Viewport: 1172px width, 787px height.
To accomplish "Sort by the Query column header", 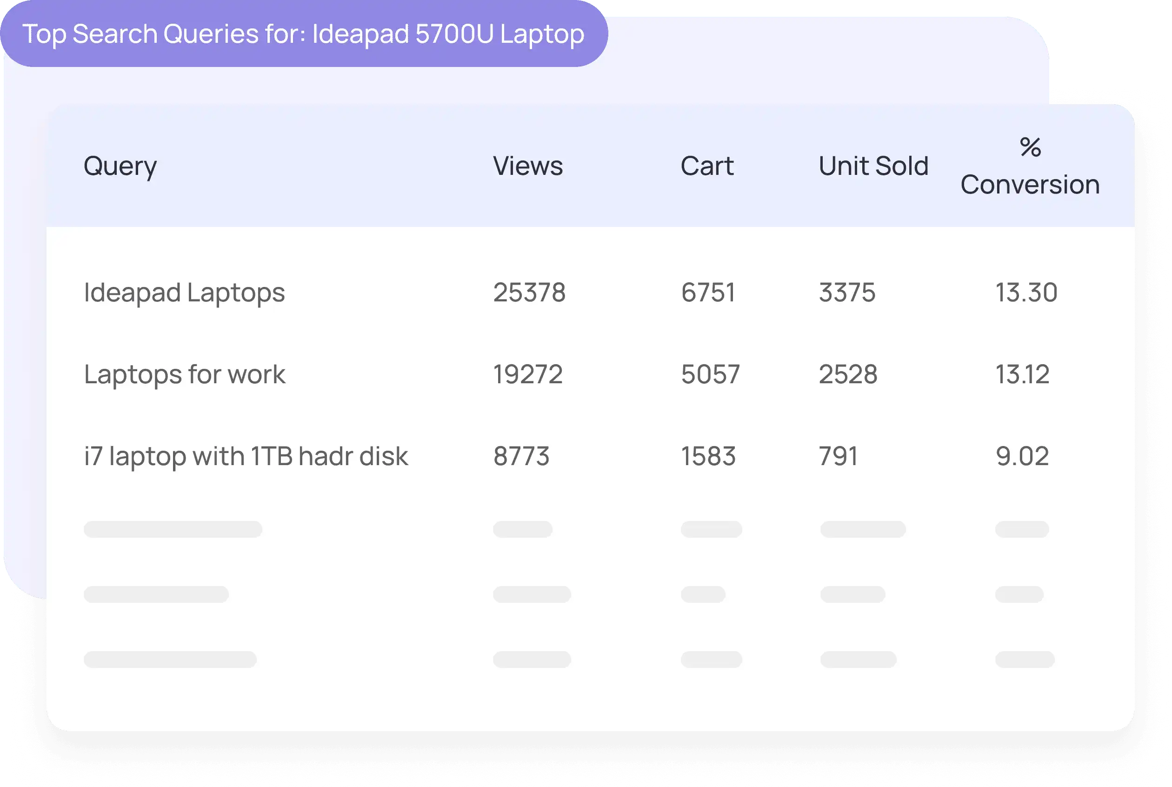I will pos(120,166).
